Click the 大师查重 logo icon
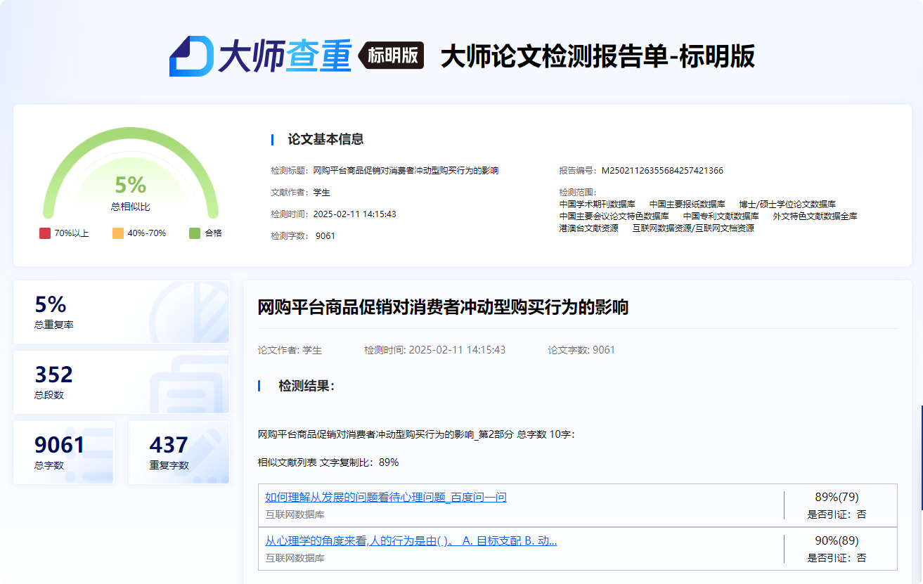923x584 pixels. tap(191, 56)
